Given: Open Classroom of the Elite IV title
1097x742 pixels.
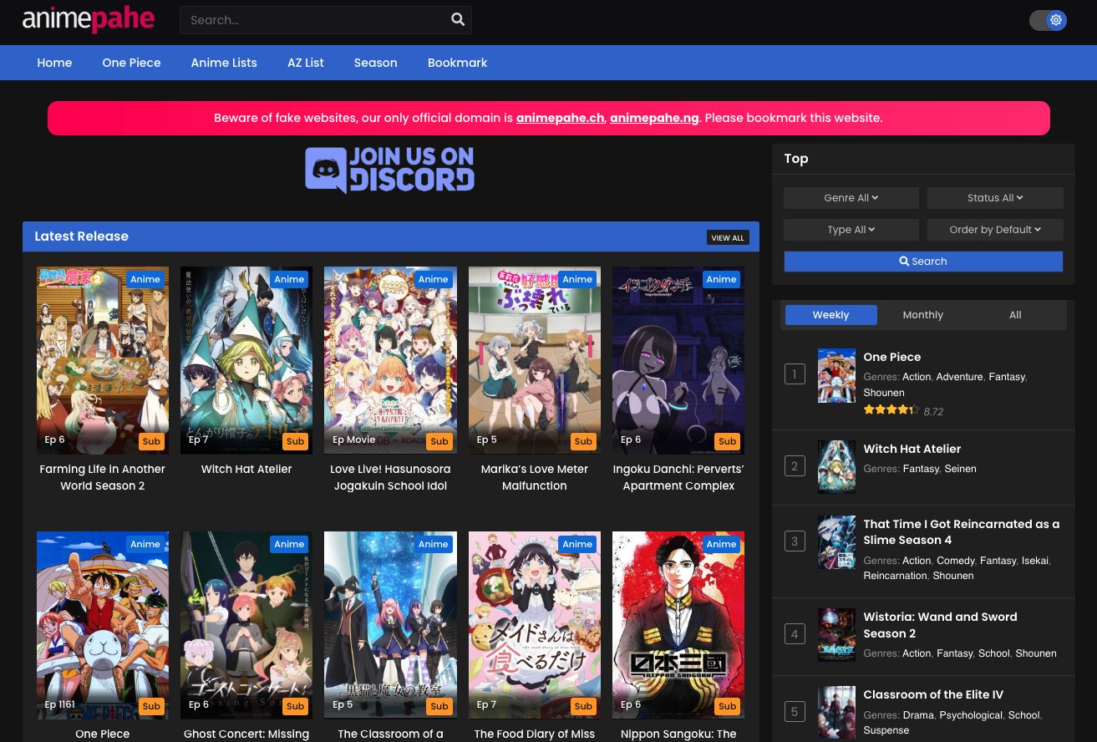Looking at the screenshot, I should point(933,694).
